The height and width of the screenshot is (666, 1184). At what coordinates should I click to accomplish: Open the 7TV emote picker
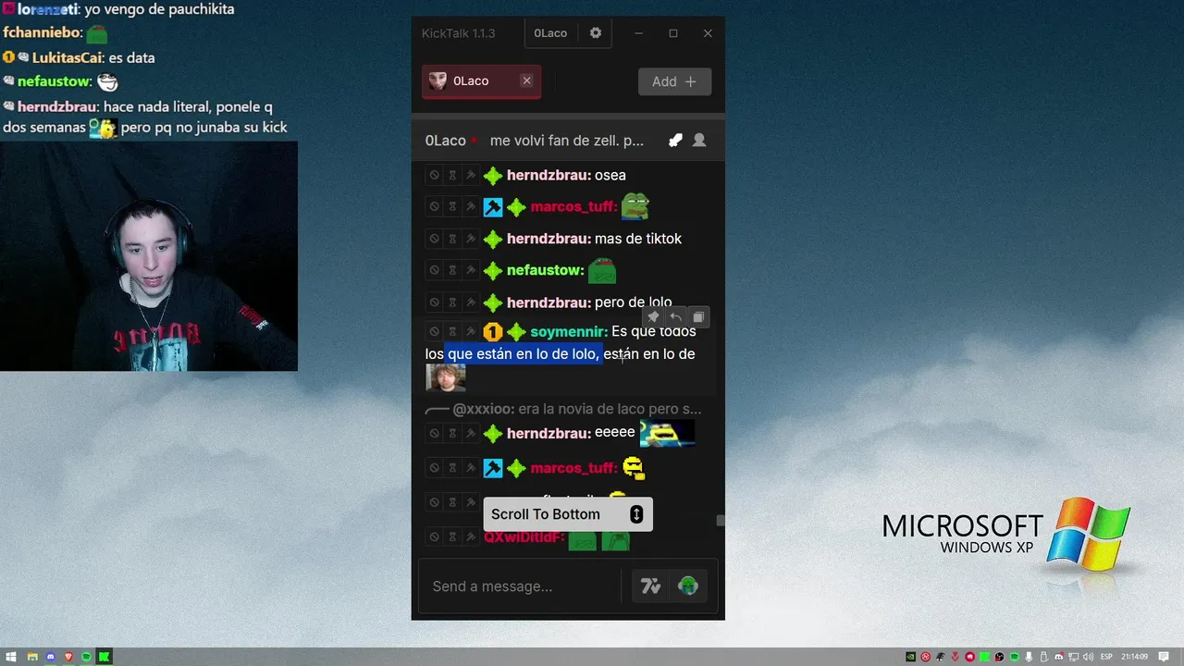pos(651,586)
